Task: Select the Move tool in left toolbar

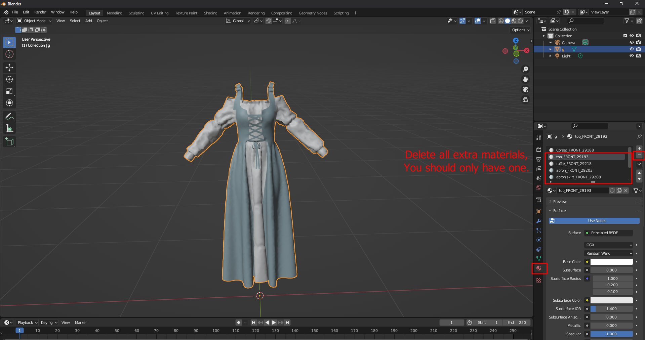Action: click(x=9, y=68)
